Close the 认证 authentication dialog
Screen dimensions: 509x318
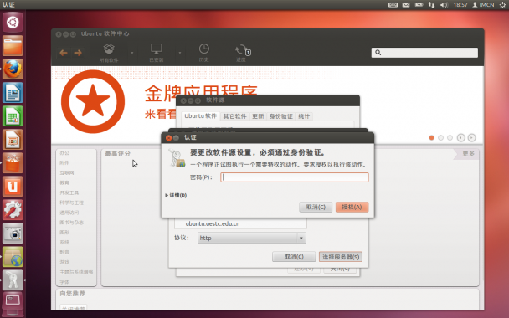click(168, 137)
